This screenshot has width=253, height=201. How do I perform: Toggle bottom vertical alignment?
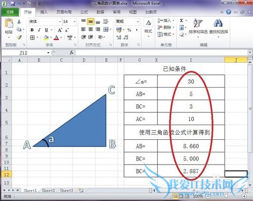[x=98, y=22]
